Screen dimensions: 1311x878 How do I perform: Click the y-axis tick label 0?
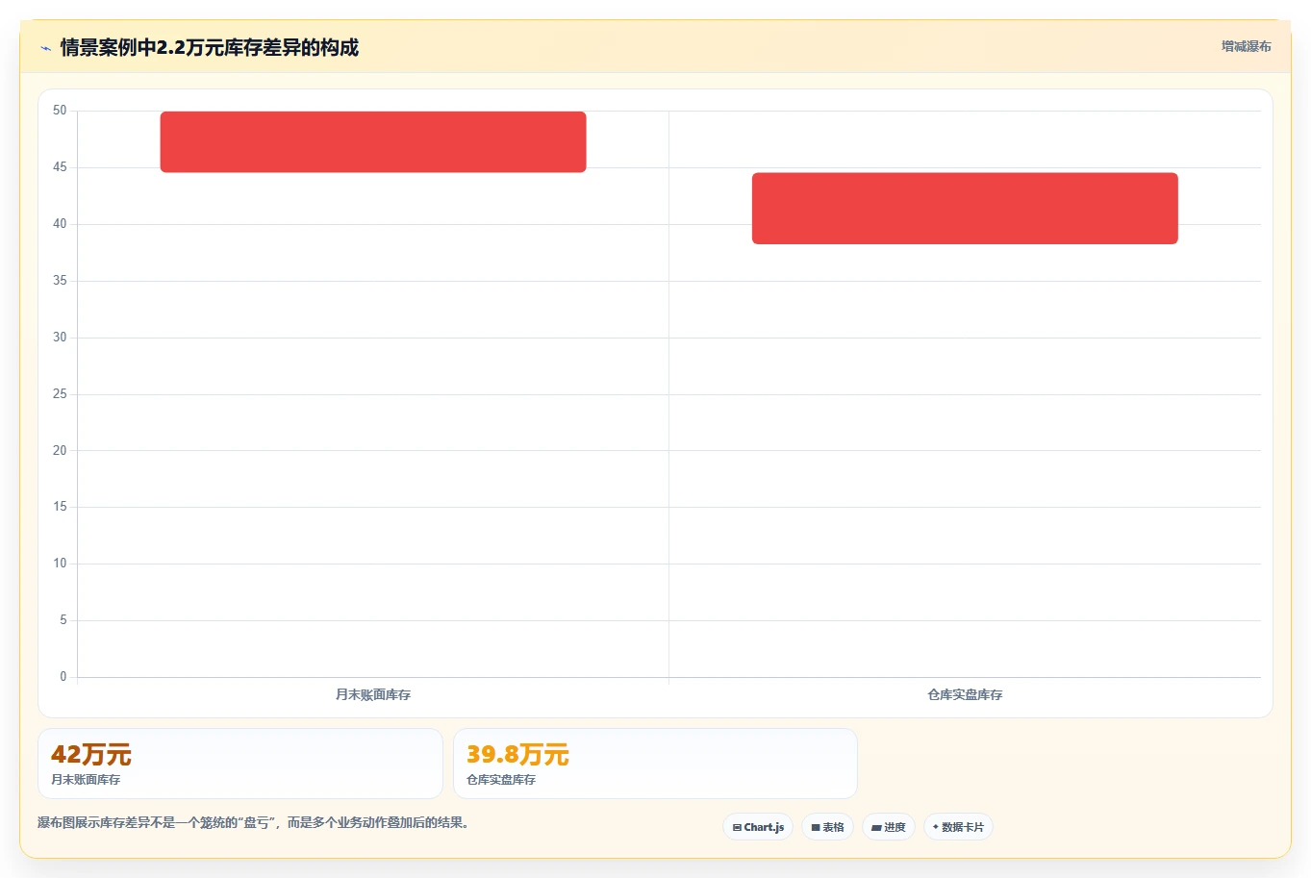63,677
